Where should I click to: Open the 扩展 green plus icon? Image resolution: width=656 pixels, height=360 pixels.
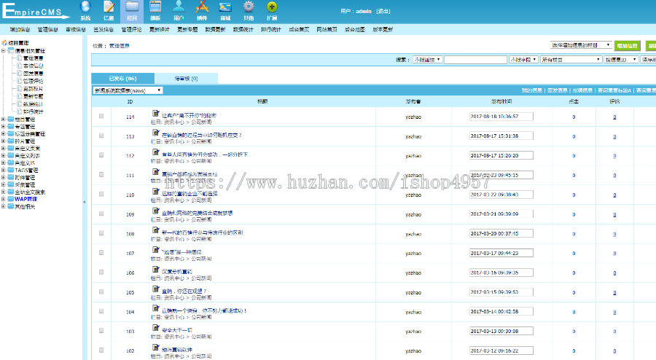click(272, 7)
